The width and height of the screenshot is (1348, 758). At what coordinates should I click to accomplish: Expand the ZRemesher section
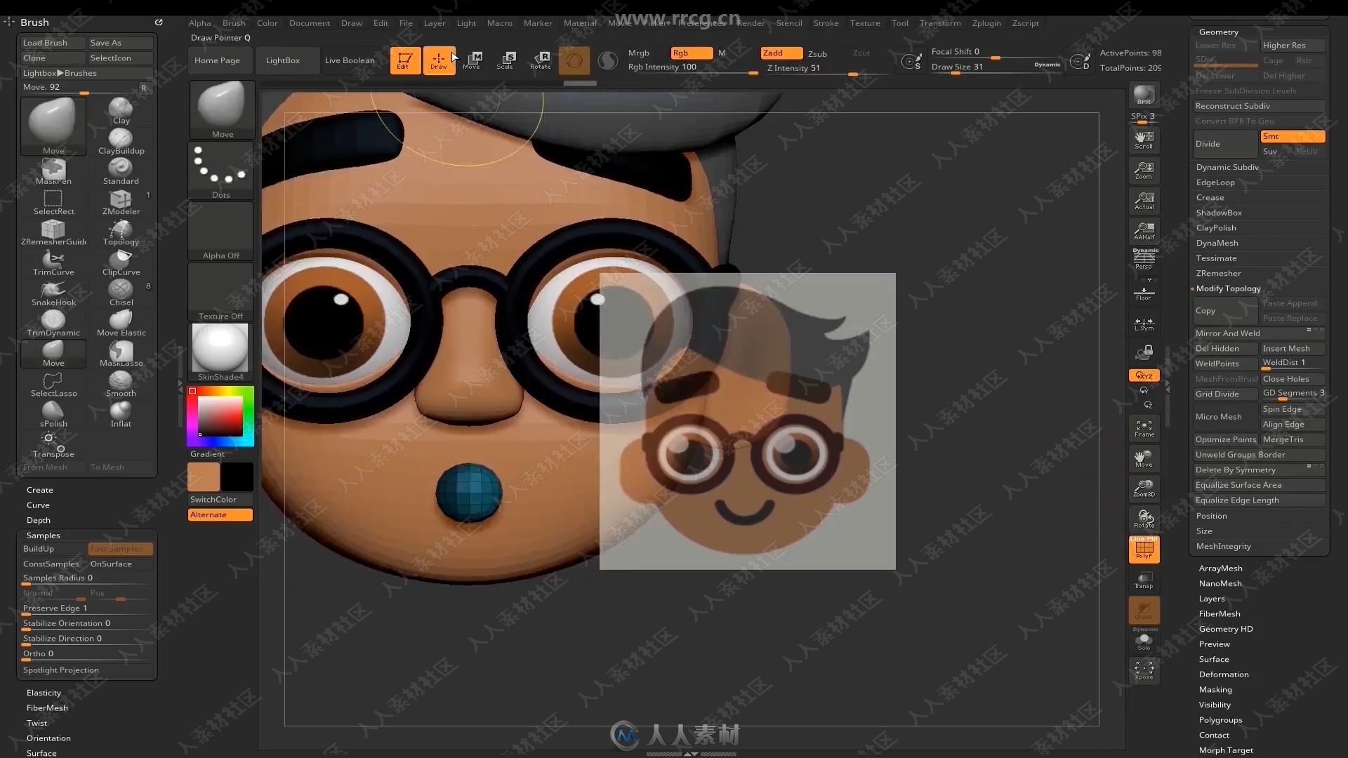[1218, 273]
